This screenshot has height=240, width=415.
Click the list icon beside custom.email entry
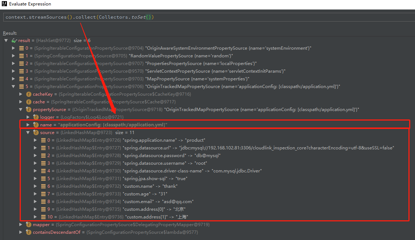click(x=43, y=201)
